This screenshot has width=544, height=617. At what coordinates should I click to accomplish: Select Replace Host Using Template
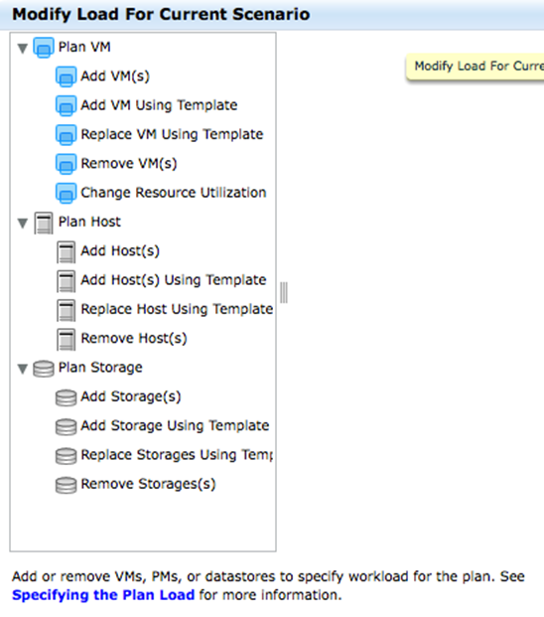[x=177, y=309]
